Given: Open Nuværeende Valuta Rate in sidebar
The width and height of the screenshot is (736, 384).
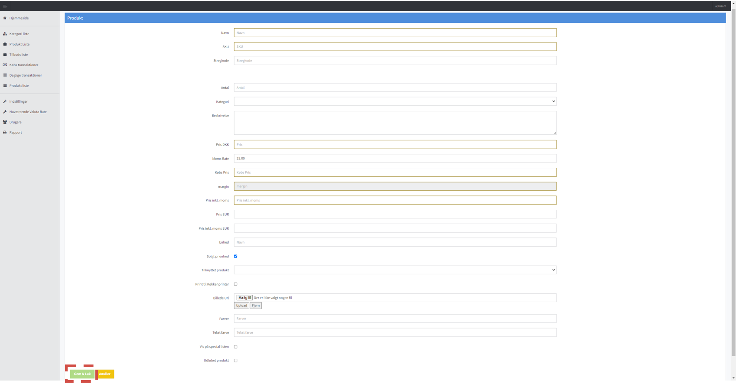Looking at the screenshot, I should point(28,112).
